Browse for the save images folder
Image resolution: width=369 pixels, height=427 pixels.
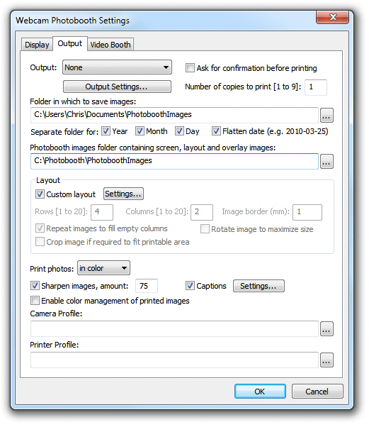[327, 116]
